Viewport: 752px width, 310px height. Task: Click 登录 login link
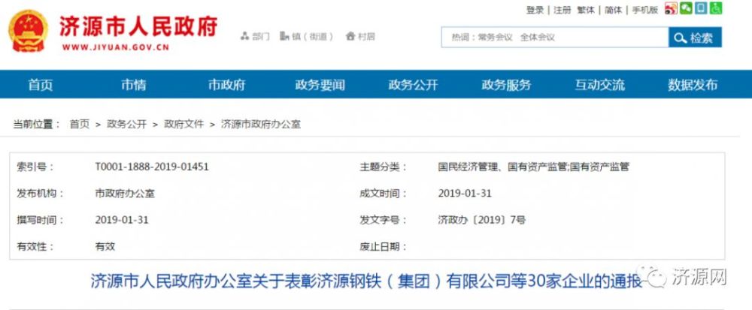pos(535,10)
